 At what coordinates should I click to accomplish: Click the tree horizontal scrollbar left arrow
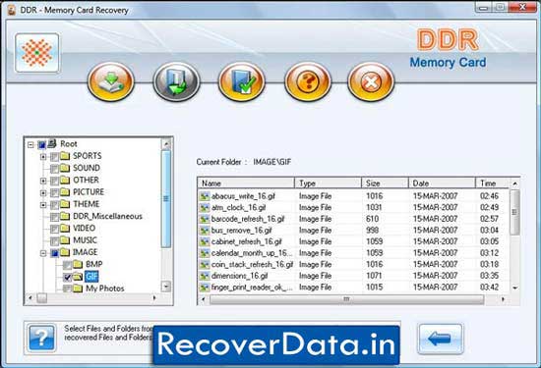pyautogui.click(x=30, y=297)
